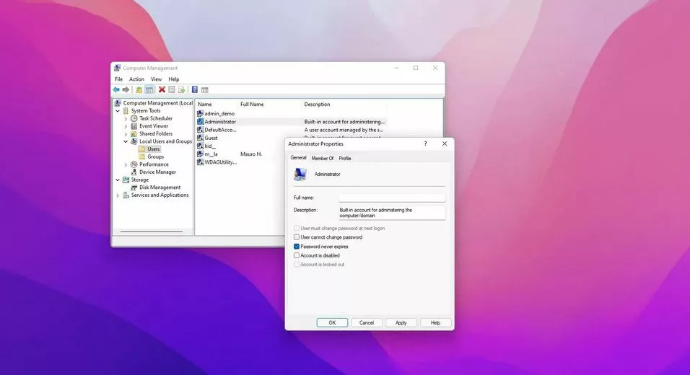Click the ? title bar help button
690x375 pixels.
(x=425, y=144)
